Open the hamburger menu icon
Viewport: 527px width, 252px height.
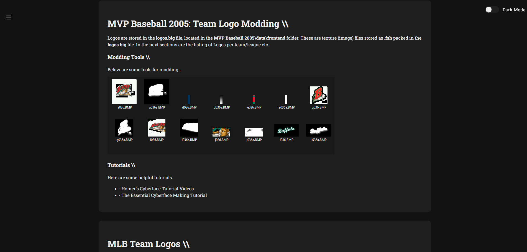coord(9,17)
